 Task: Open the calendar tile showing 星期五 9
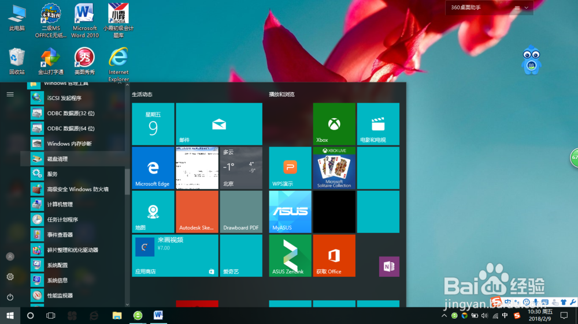pos(153,124)
